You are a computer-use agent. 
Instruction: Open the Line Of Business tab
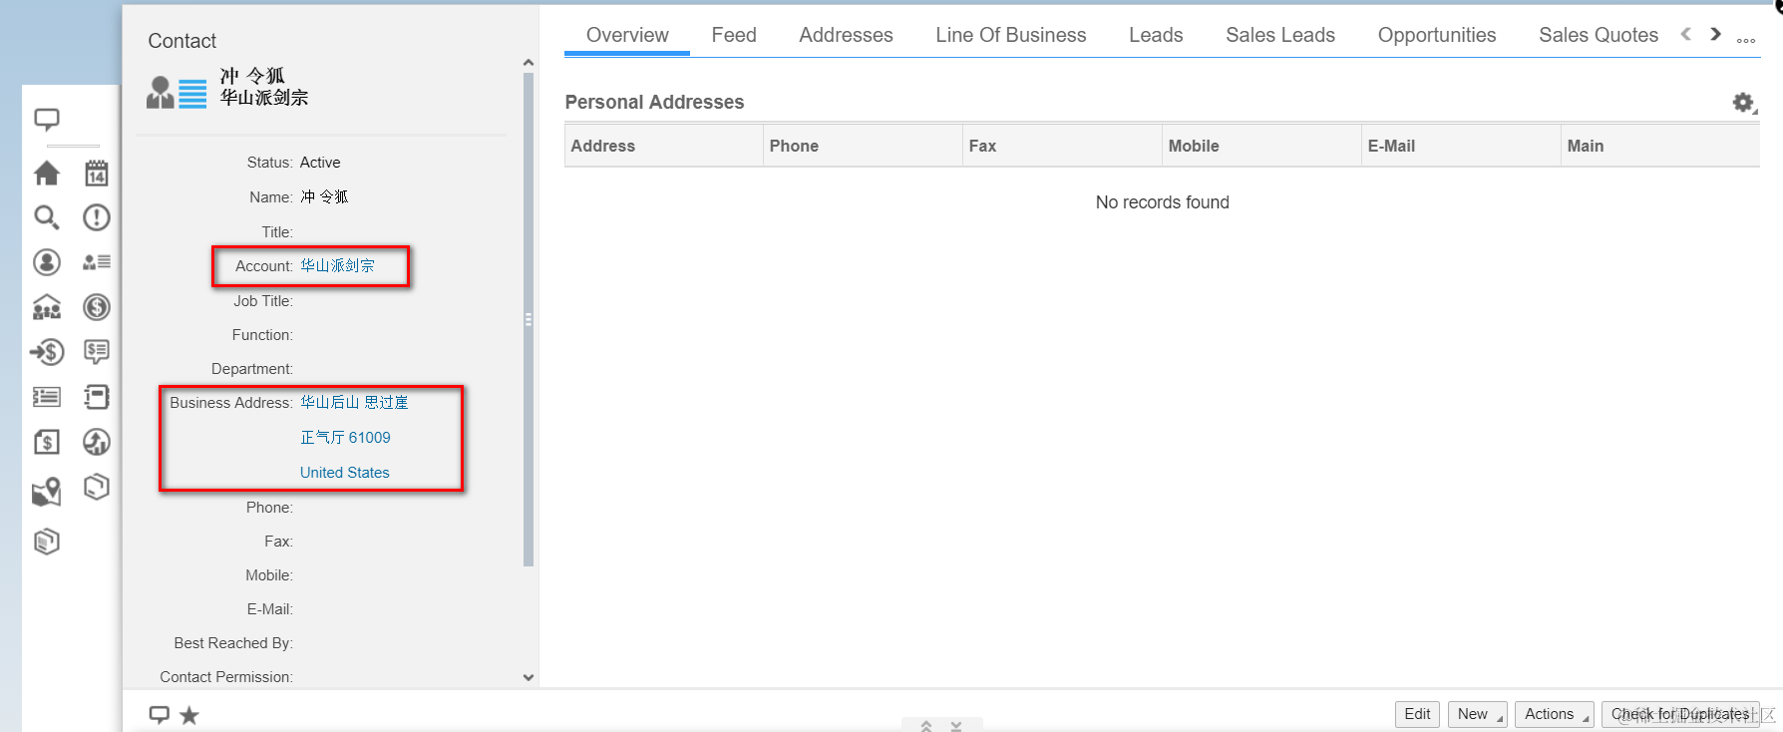click(1011, 35)
